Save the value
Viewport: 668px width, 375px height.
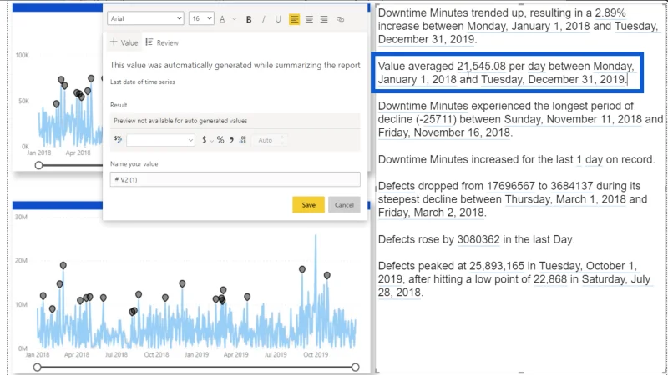(x=308, y=204)
